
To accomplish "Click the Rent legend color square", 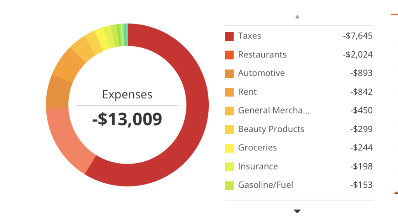I will pyautogui.click(x=229, y=92).
